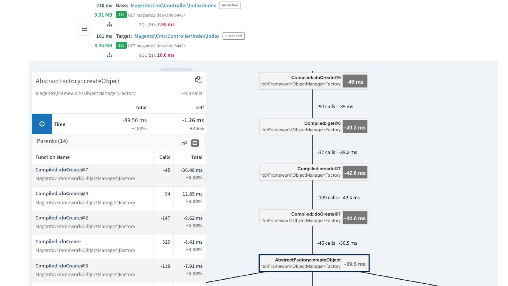Copy the AbstractFactory::createObject function name
The height and width of the screenshot is (286, 508).
pyautogui.click(x=198, y=80)
